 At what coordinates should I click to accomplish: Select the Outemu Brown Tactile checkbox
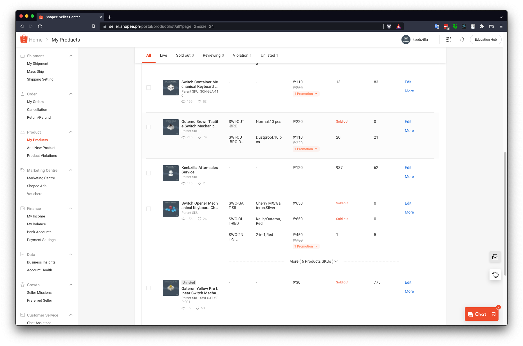coord(149,127)
